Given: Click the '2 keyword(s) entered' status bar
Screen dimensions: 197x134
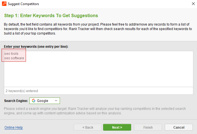Looking at the screenshot, I should coord(99,91).
